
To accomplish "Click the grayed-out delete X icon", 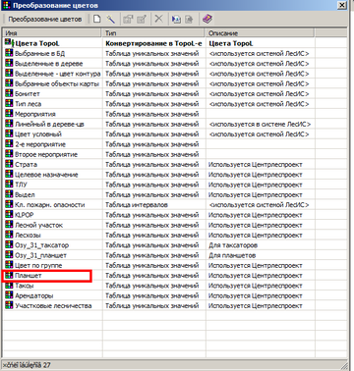I will [x=158, y=19].
